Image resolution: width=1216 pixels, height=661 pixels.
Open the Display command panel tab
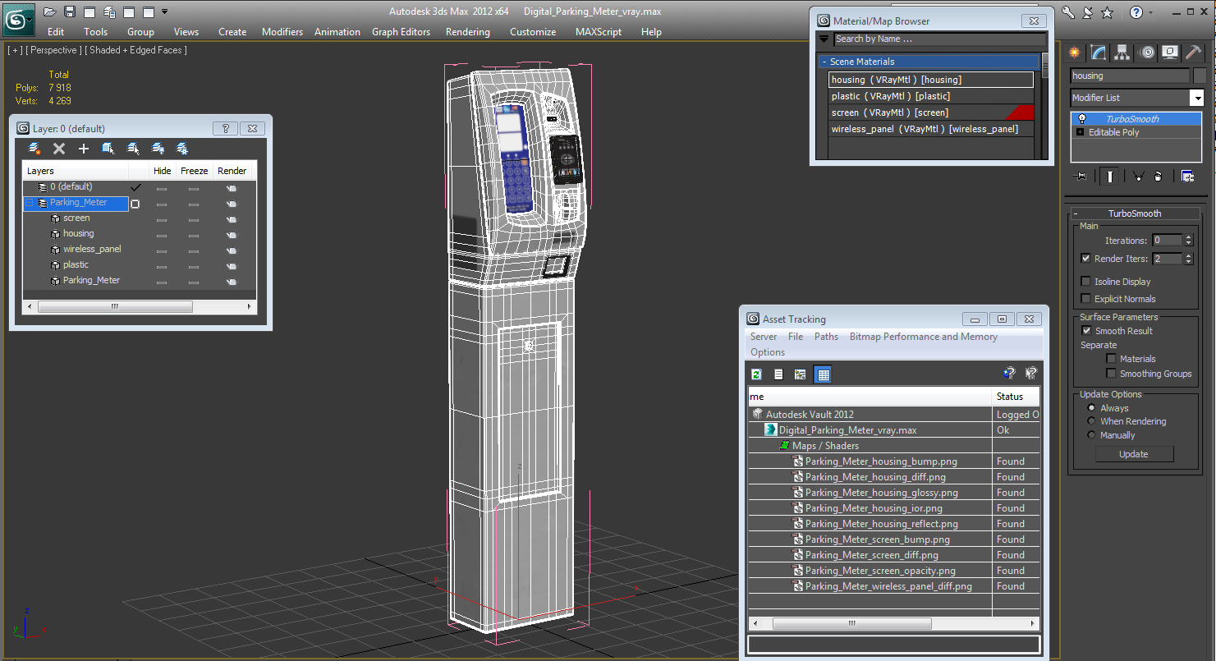[1170, 53]
